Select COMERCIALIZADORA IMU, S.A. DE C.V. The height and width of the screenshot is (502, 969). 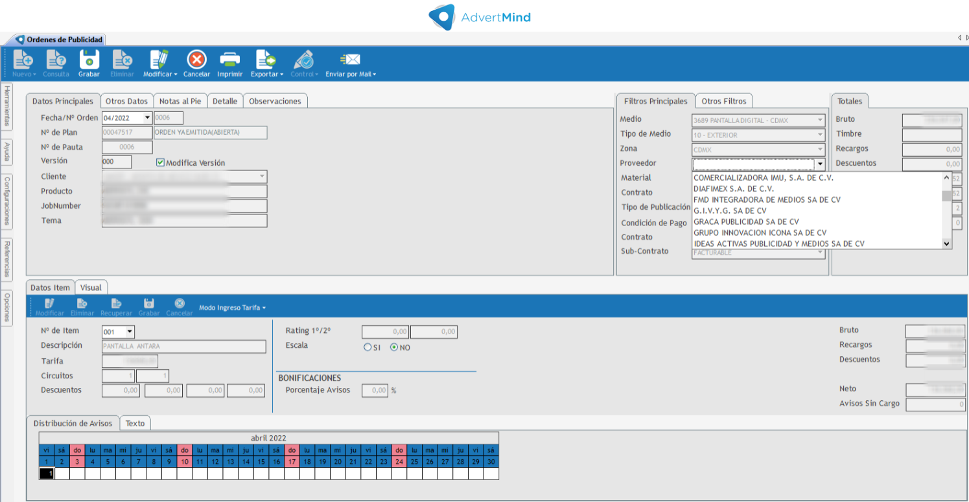tap(817, 177)
